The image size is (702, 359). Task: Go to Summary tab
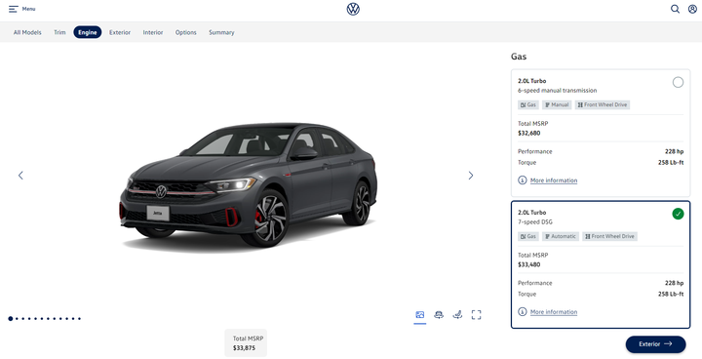tap(221, 32)
